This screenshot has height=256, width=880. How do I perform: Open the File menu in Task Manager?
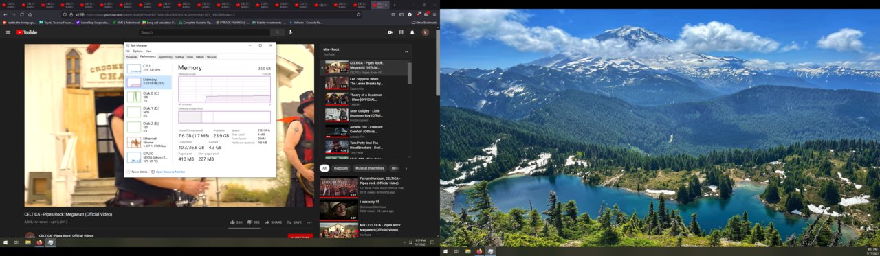[x=128, y=51]
